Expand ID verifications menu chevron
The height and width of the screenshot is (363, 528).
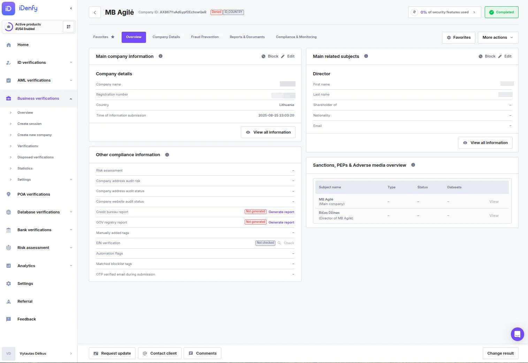[x=71, y=62]
